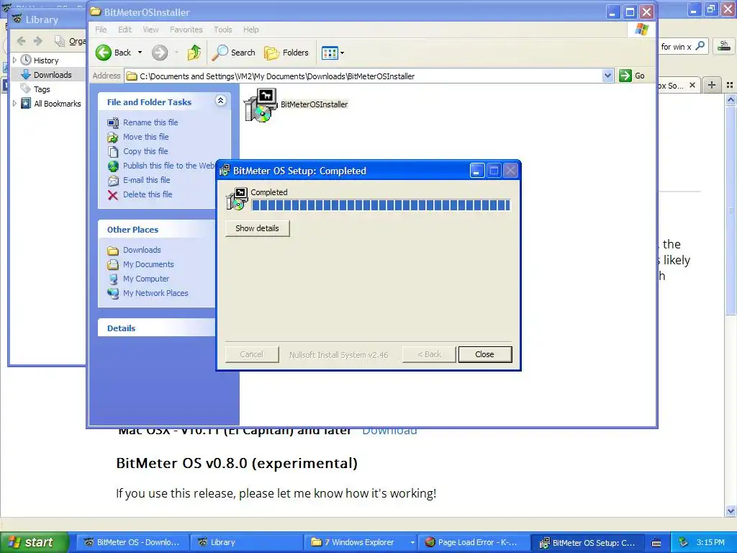Click the scroll down arrow in browser
Screen dimensions: 737x553
(731, 511)
